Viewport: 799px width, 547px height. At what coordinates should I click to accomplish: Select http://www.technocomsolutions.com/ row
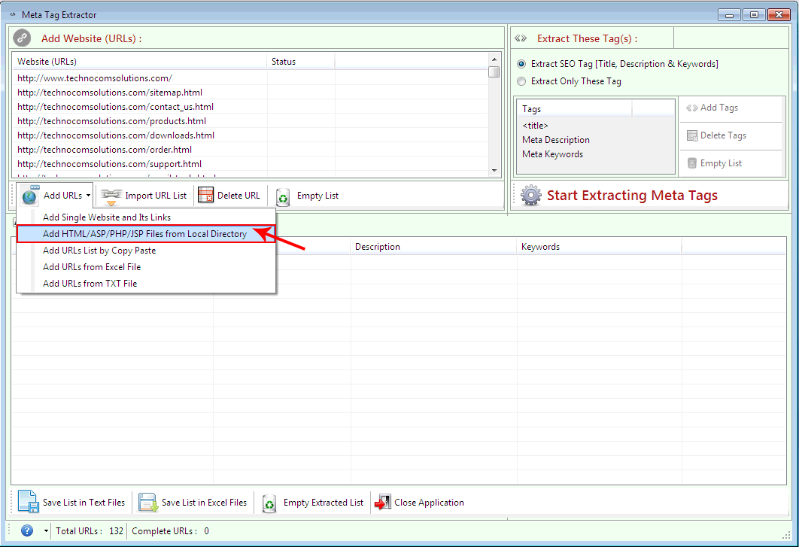pyautogui.click(x=250, y=78)
